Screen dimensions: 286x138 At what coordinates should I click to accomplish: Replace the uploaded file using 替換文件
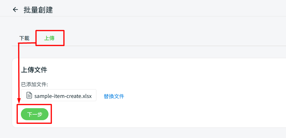coord(114,96)
